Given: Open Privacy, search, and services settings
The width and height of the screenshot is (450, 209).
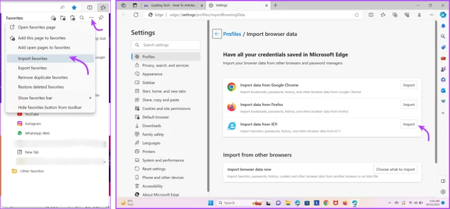Looking at the screenshot, I should click(165, 66).
